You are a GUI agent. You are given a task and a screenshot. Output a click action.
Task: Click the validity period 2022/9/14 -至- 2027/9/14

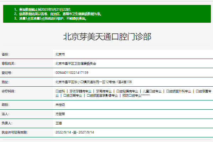pyautogui.click(x=75, y=132)
